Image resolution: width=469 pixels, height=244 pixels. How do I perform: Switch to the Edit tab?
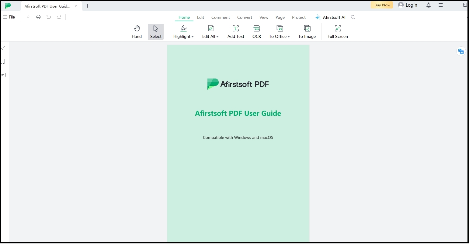coord(200,17)
